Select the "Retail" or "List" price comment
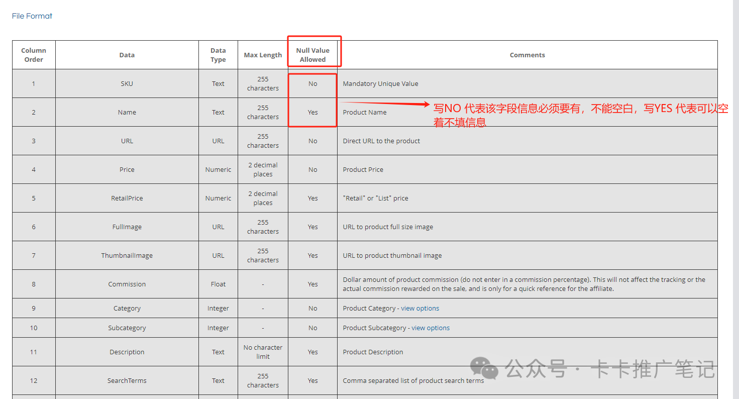Viewport: 739px width, 399px height. [x=375, y=198]
